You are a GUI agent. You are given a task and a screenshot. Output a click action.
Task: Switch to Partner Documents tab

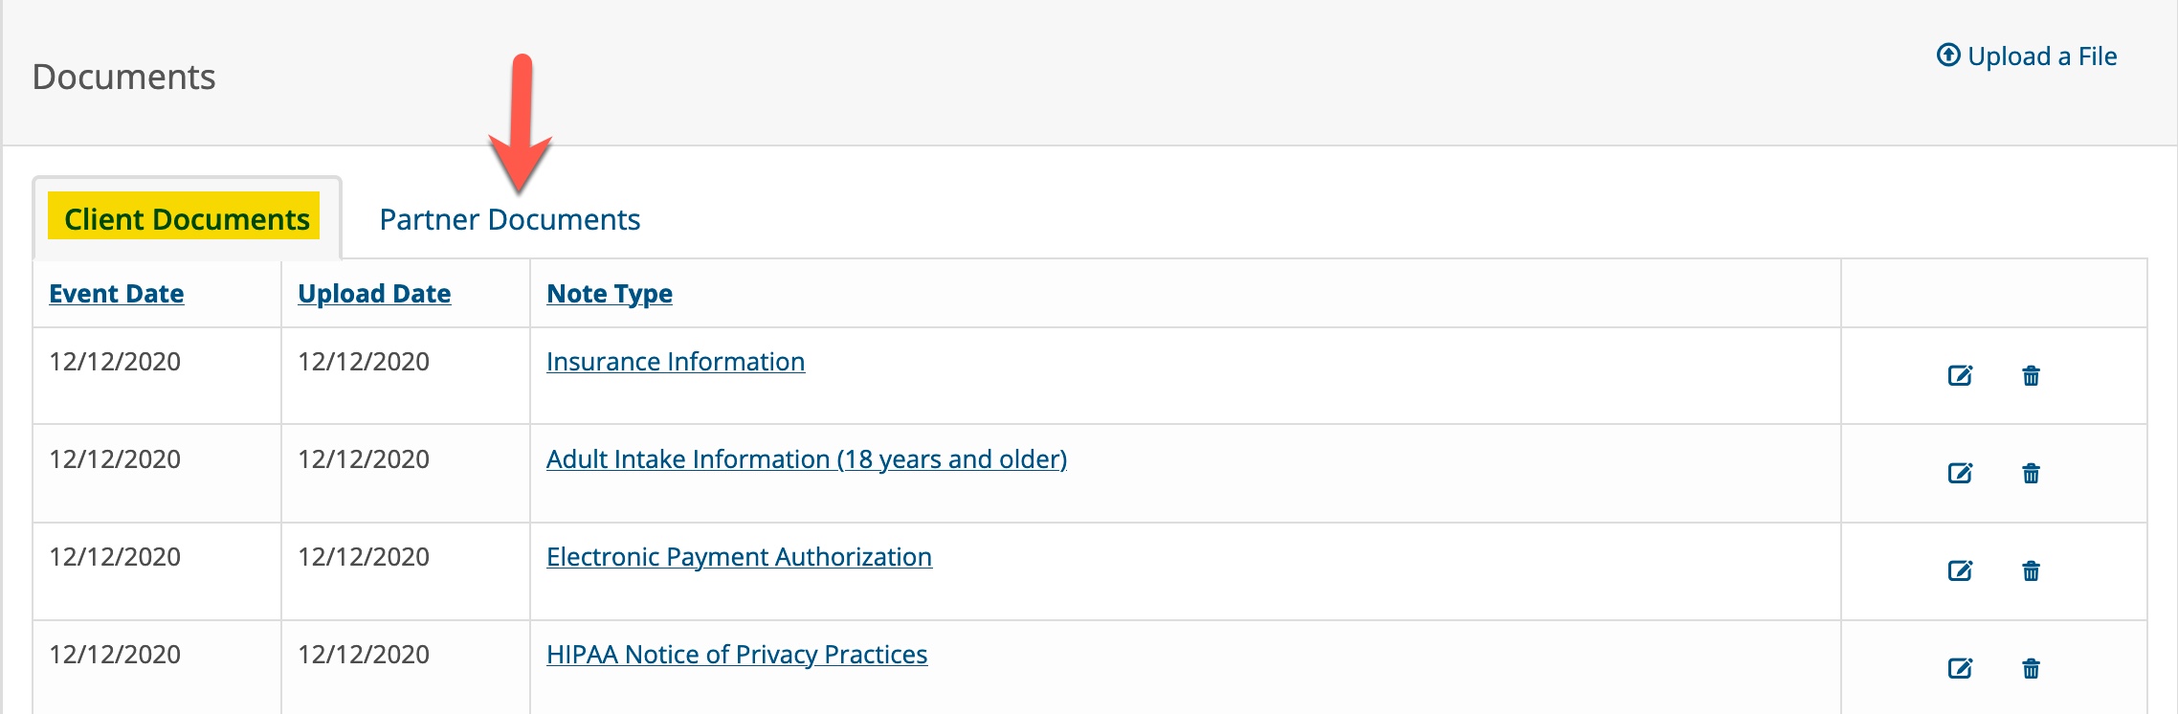coord(509,219)
